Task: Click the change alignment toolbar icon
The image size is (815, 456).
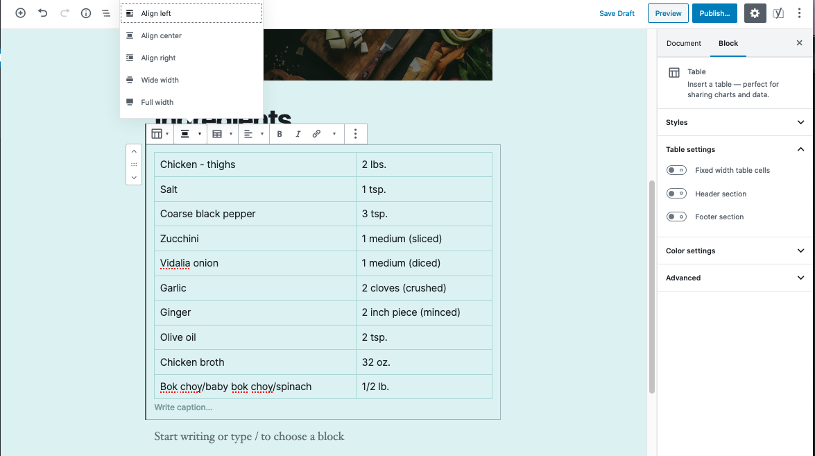Action: pos(185,134)
